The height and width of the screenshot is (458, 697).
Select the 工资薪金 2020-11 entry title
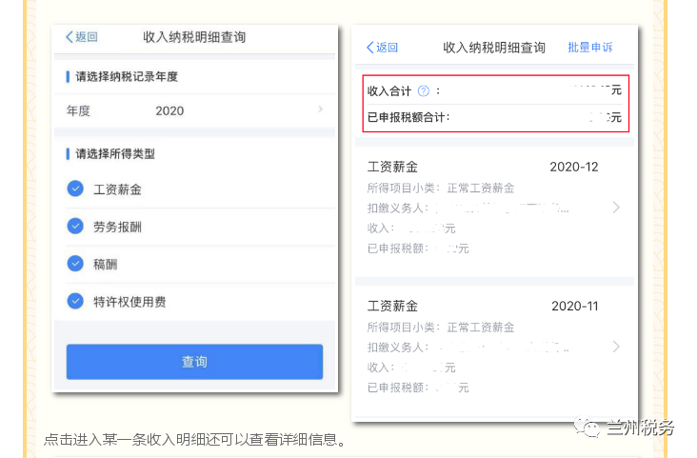click(x=392, y=307)
